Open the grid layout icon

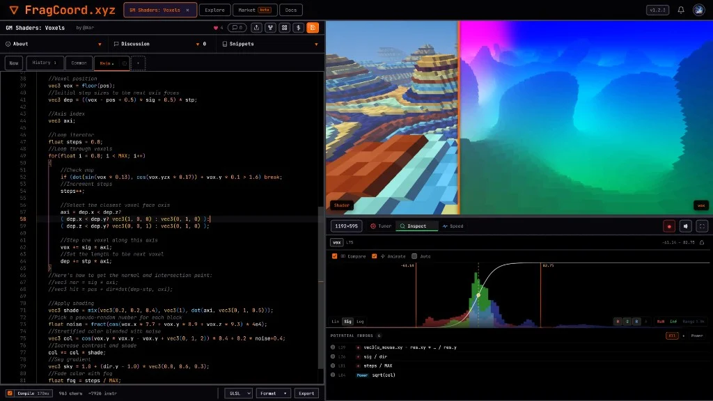point(285,28)
